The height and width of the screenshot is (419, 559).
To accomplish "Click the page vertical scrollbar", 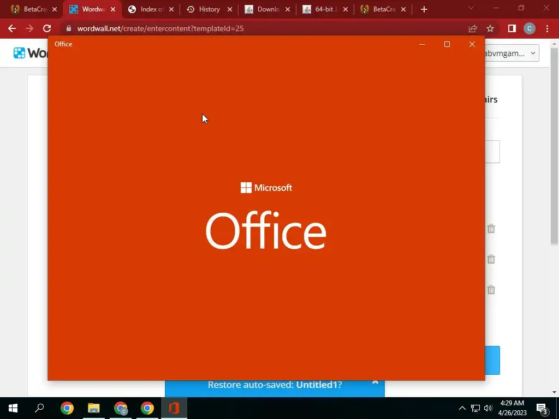I will [554, 146].
